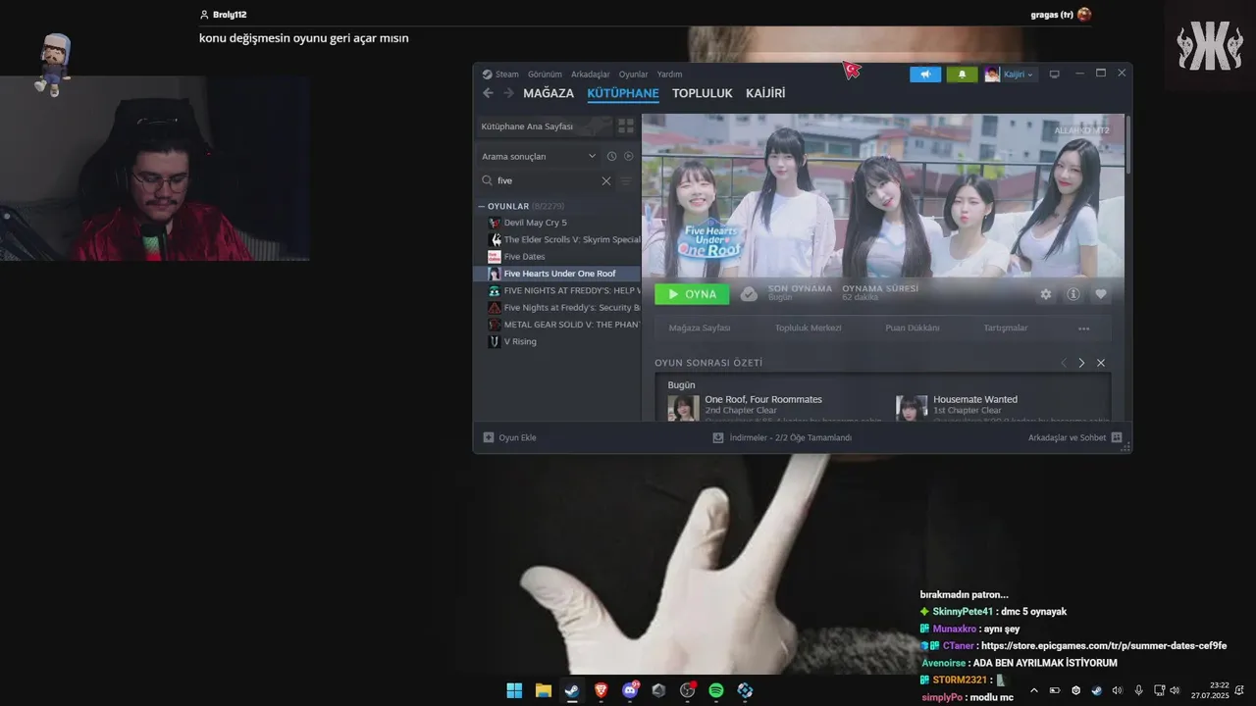This screenshot has height=706, width=1256.
Task: Click the library search field containing "five"
Action: [547, 180]
